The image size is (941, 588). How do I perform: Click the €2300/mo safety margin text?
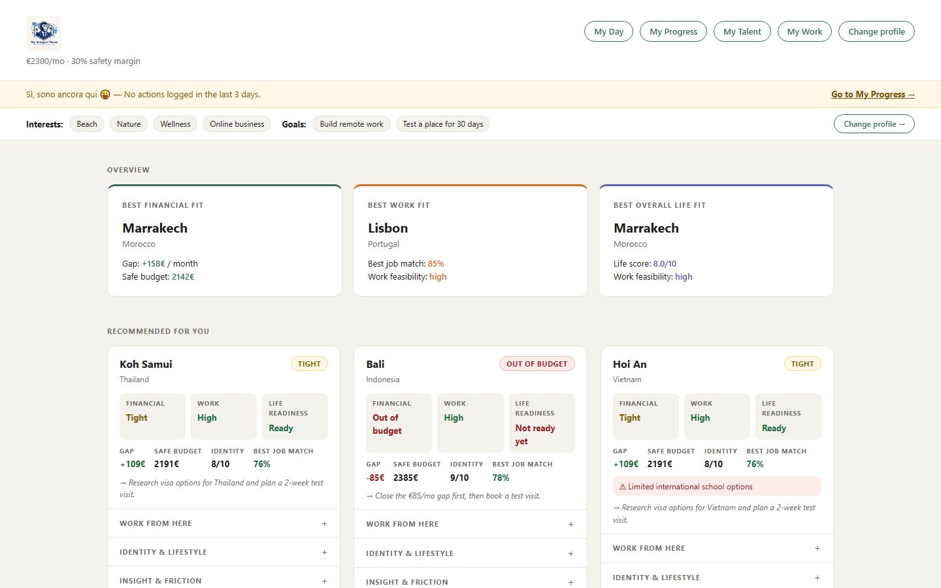(x=83, y=61)
